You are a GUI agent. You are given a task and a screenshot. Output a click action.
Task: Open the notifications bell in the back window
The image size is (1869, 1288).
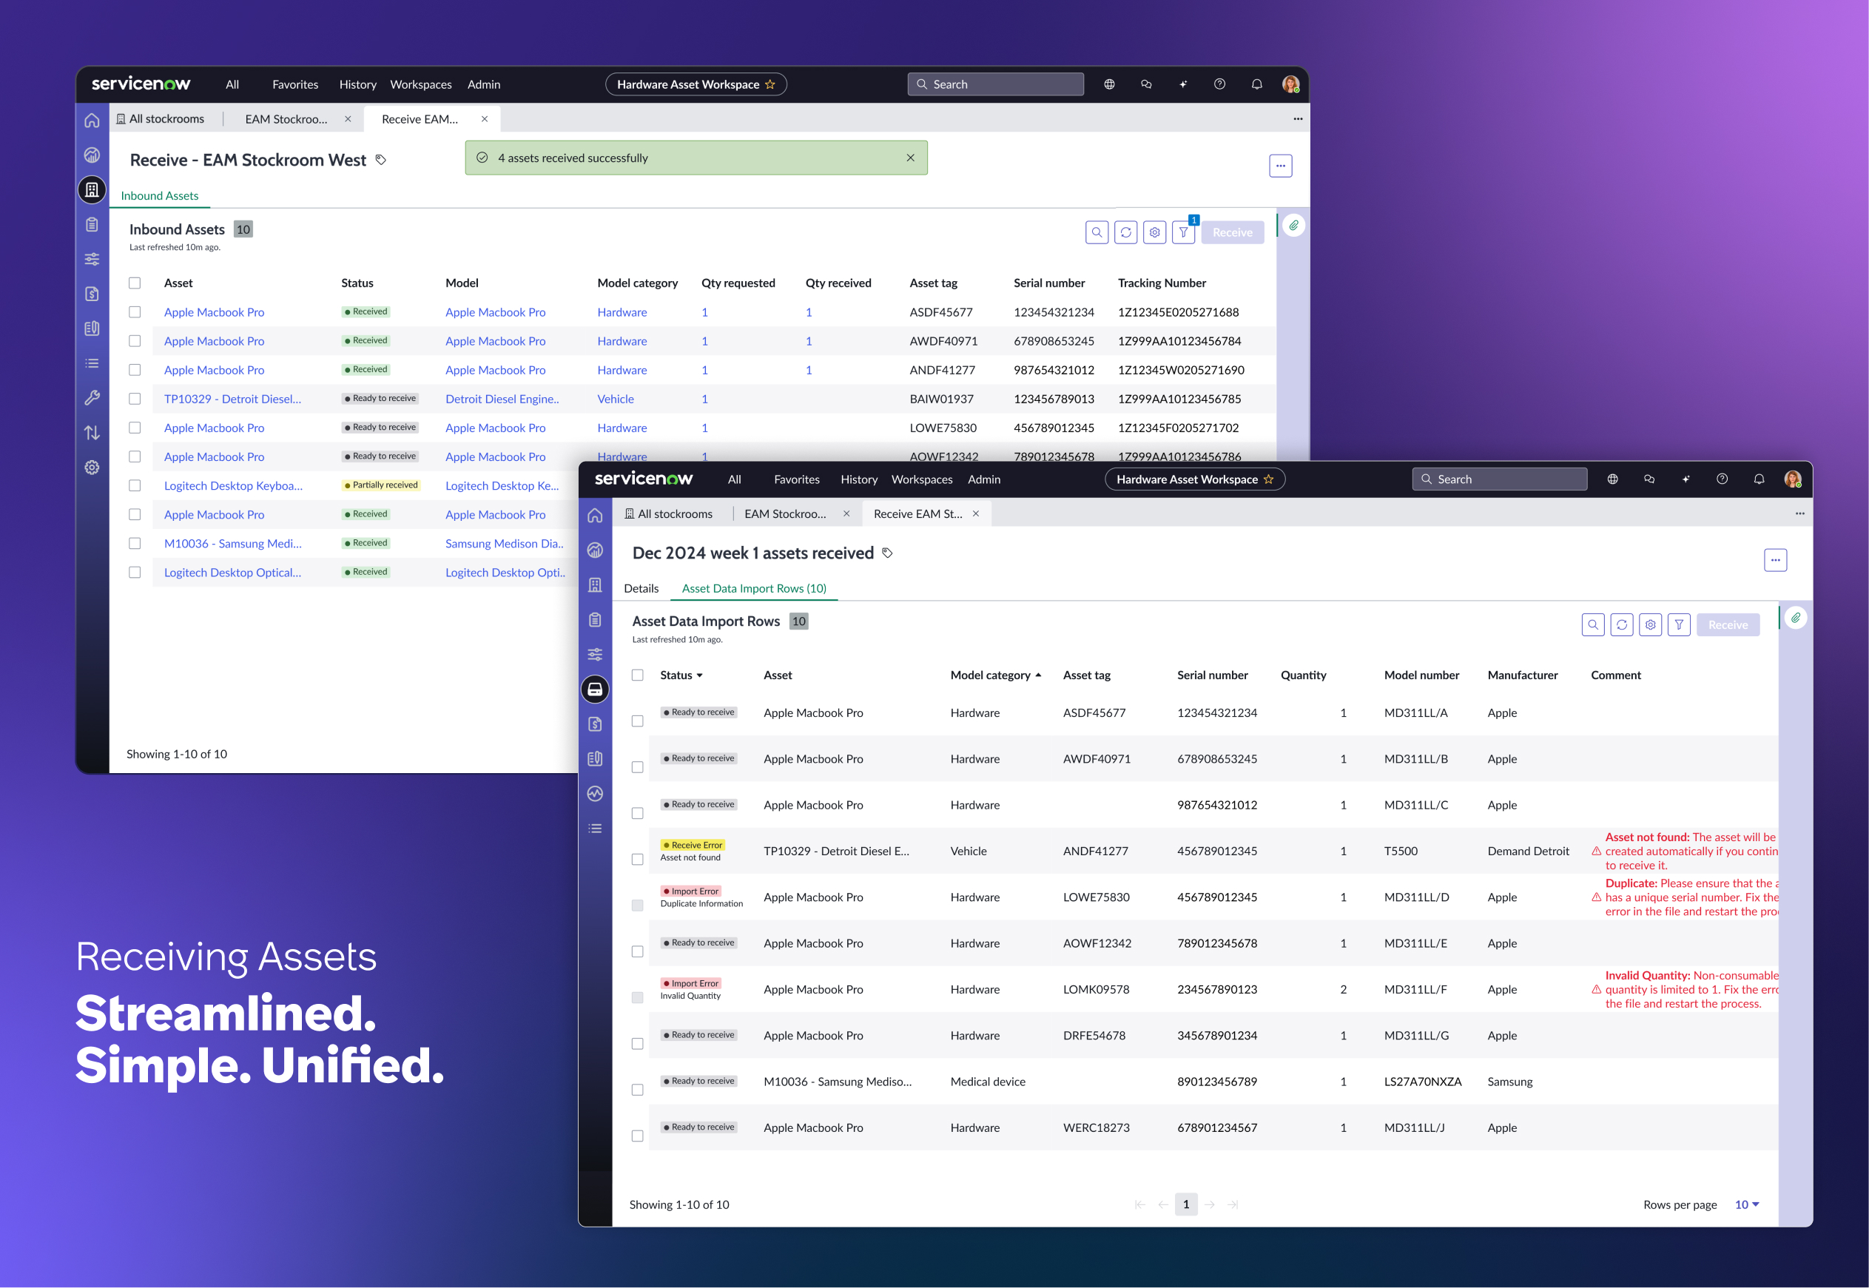[1256, 84]
